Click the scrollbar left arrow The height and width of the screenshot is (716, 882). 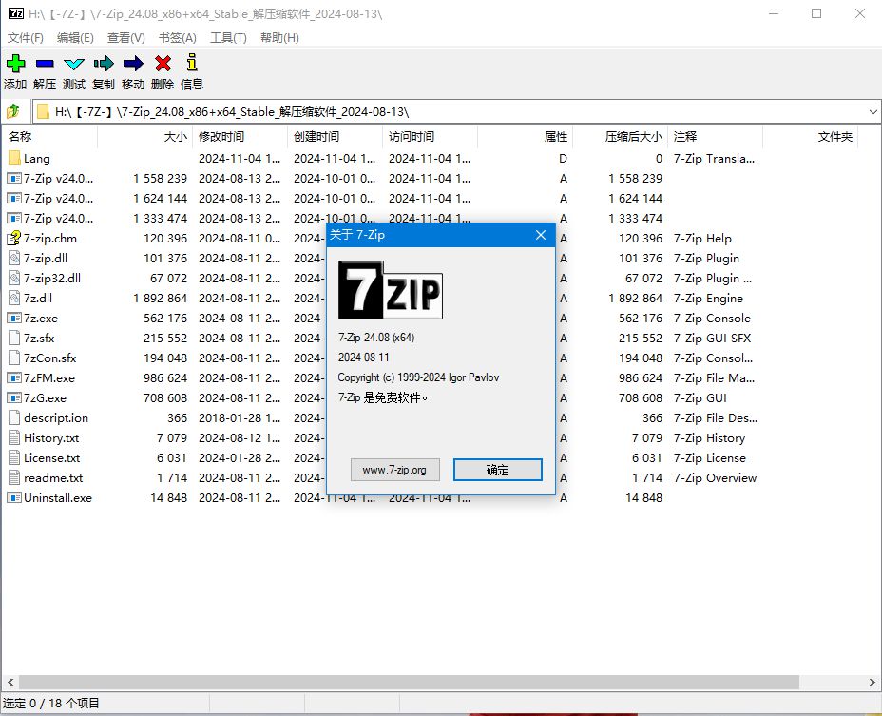coord(10,682)
